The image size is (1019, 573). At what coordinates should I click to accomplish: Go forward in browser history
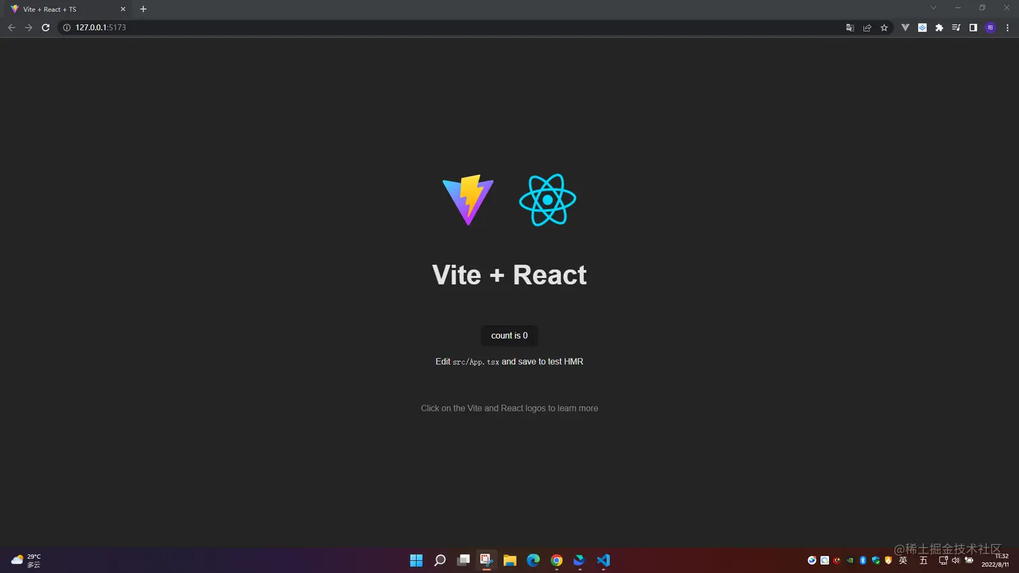pos(28,28)
